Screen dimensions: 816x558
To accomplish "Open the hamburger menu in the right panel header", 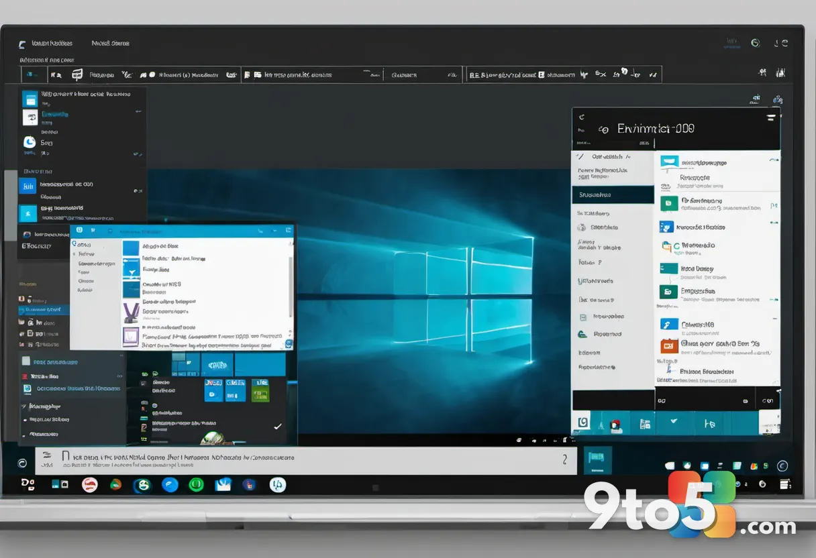I will pyautogui.click(x=770, y=117).
